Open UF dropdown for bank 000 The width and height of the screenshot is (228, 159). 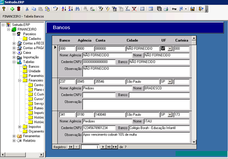[170, 49]
